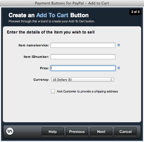Screen dimensions: 144x142
Task: Click the required asterisk beside Price
Action: [x=119, y=68]
